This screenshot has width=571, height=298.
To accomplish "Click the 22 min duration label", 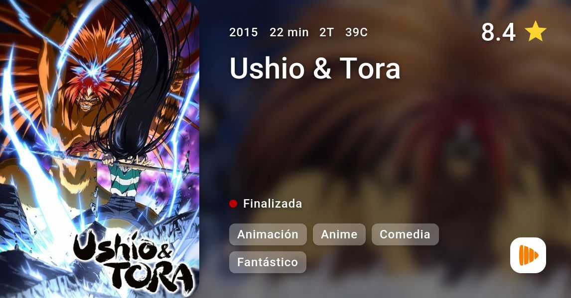I will point(289,32).
